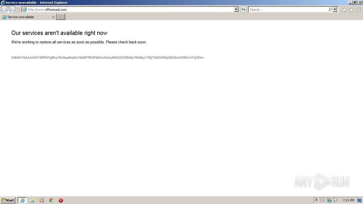Show hidden system tray icons arrow
363x204 pixels.
tap(316, 200)
